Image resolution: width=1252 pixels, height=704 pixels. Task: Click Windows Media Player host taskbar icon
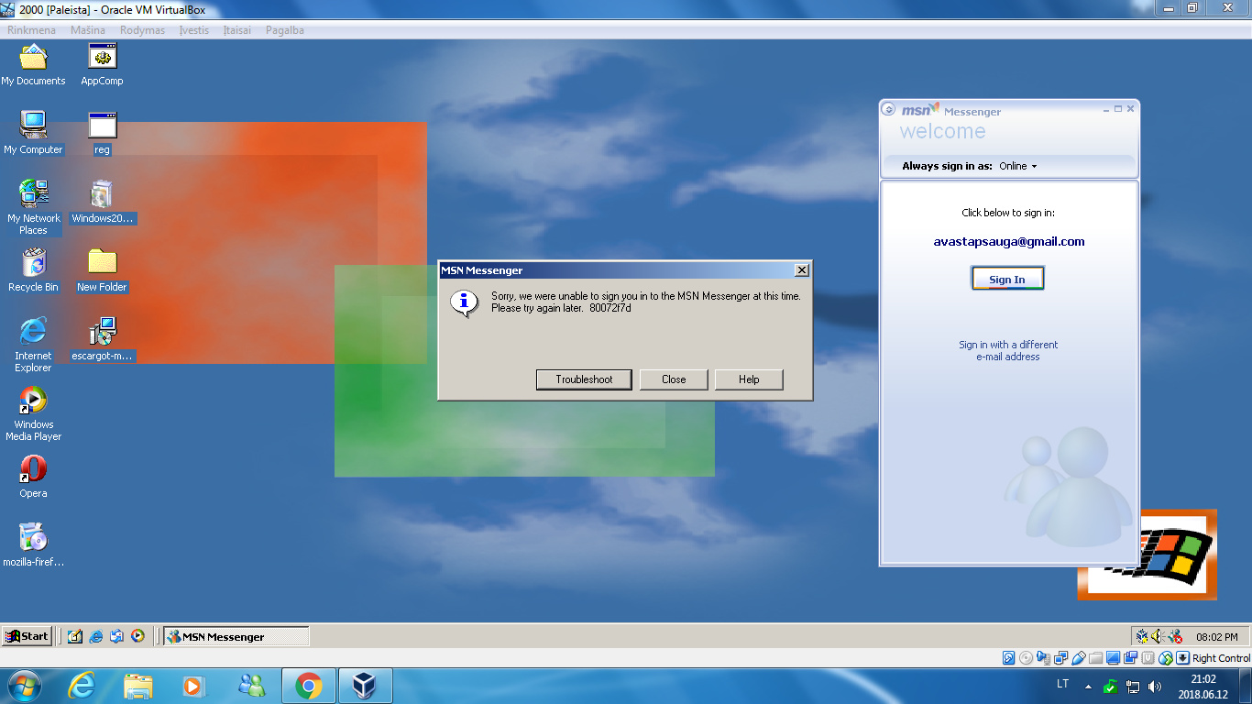tap(193, 686)
